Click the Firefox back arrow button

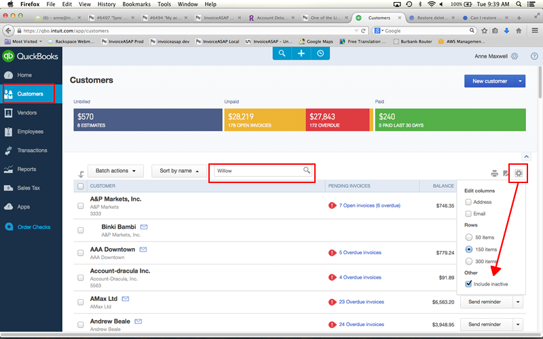tap(9, 31)
